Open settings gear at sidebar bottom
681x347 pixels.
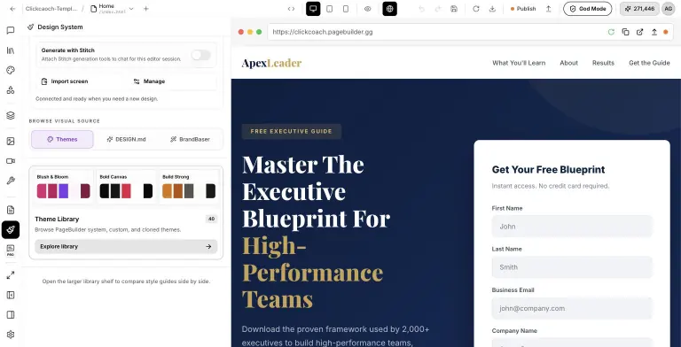11,335
